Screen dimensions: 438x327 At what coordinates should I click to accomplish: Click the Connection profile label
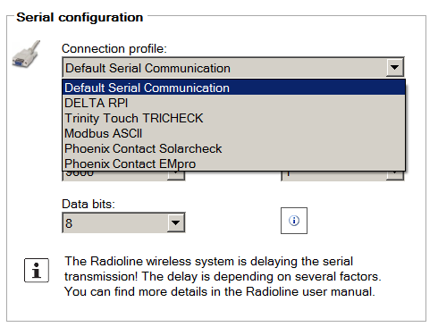114,48
